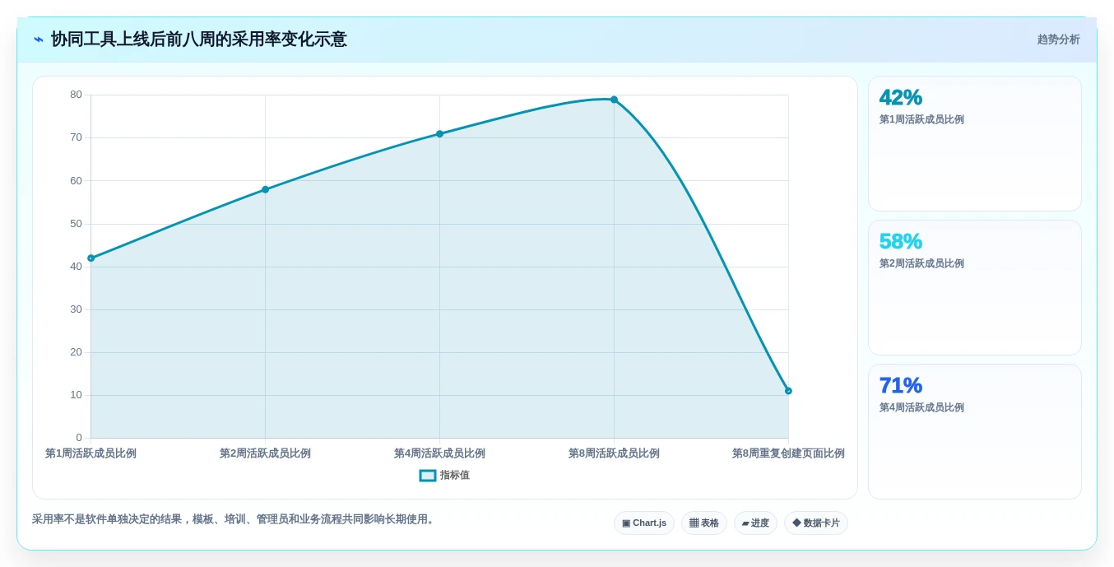Click x-axis label 第8周活跃成员比例
Image resolution: width=1114 pixels, height=567 pixels.
(x=614, y=453)
